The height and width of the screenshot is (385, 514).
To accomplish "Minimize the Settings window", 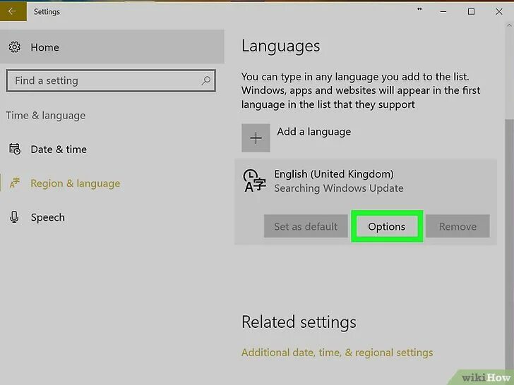I will click(443, 12).
